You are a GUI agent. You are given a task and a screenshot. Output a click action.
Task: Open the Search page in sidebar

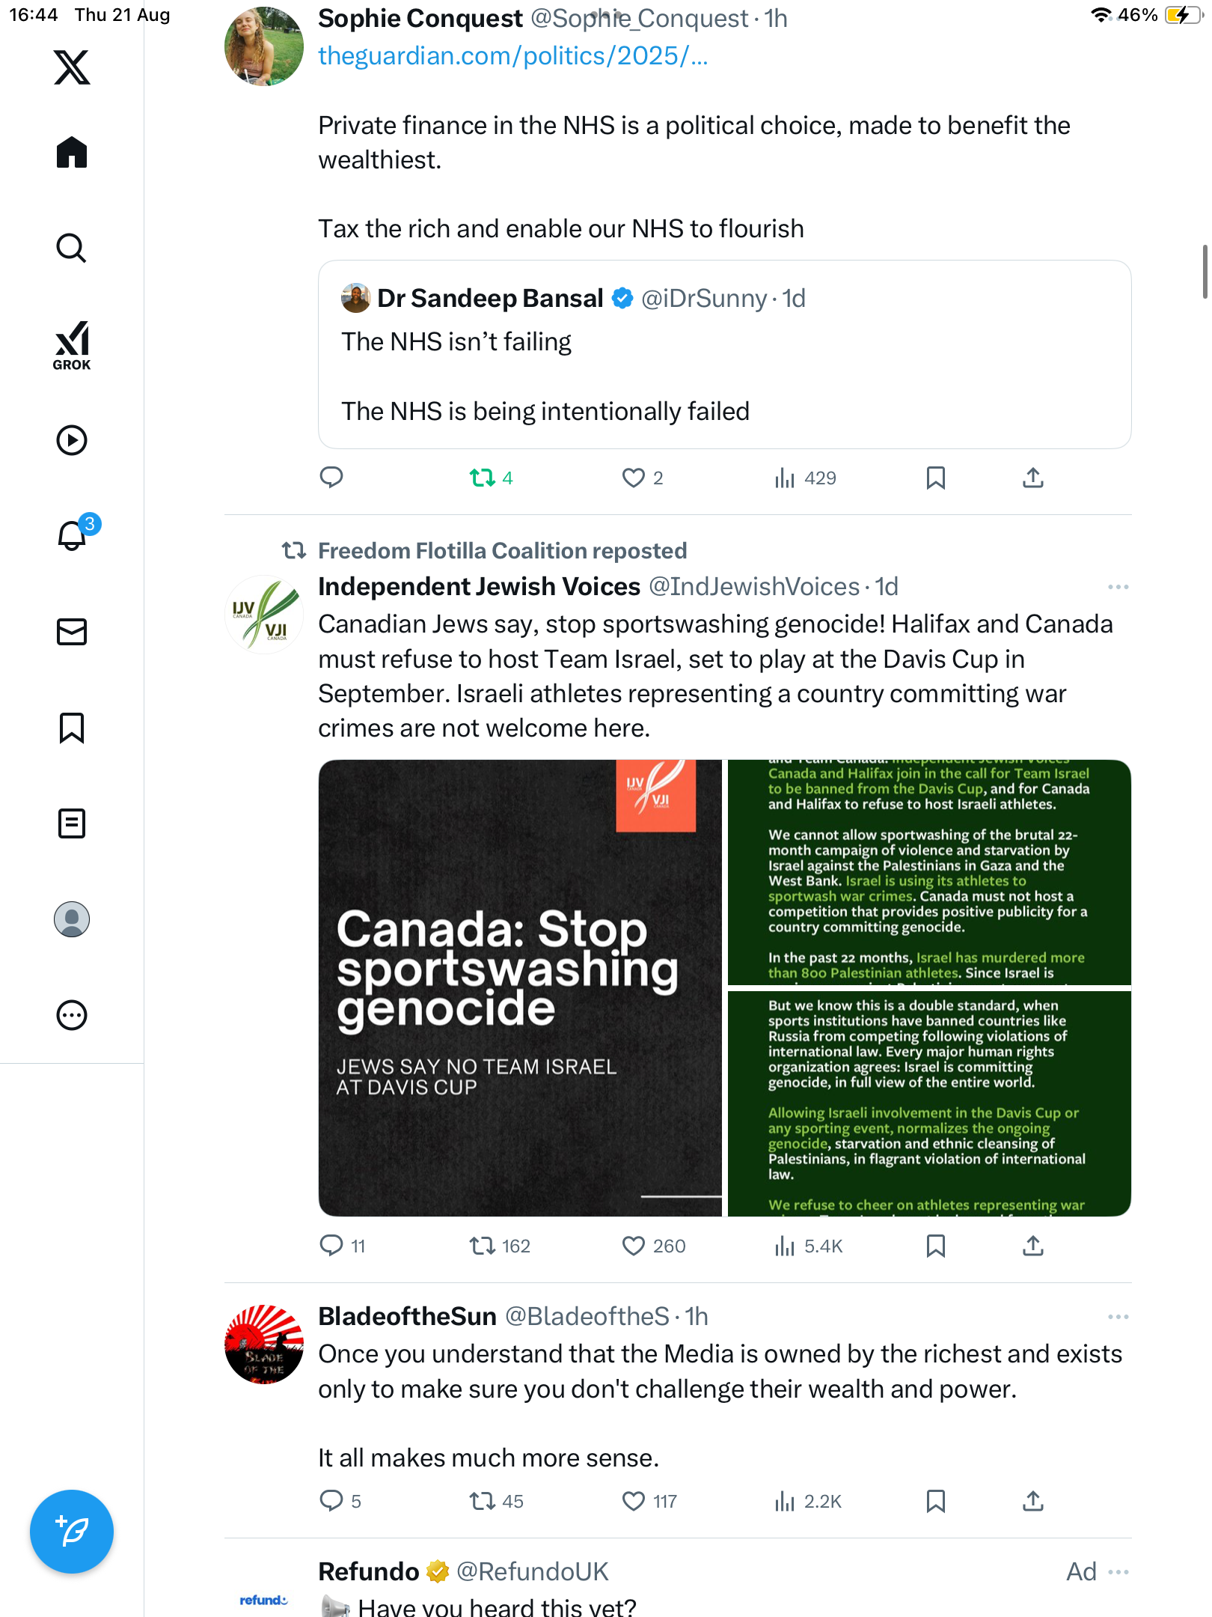click(72, 248)
